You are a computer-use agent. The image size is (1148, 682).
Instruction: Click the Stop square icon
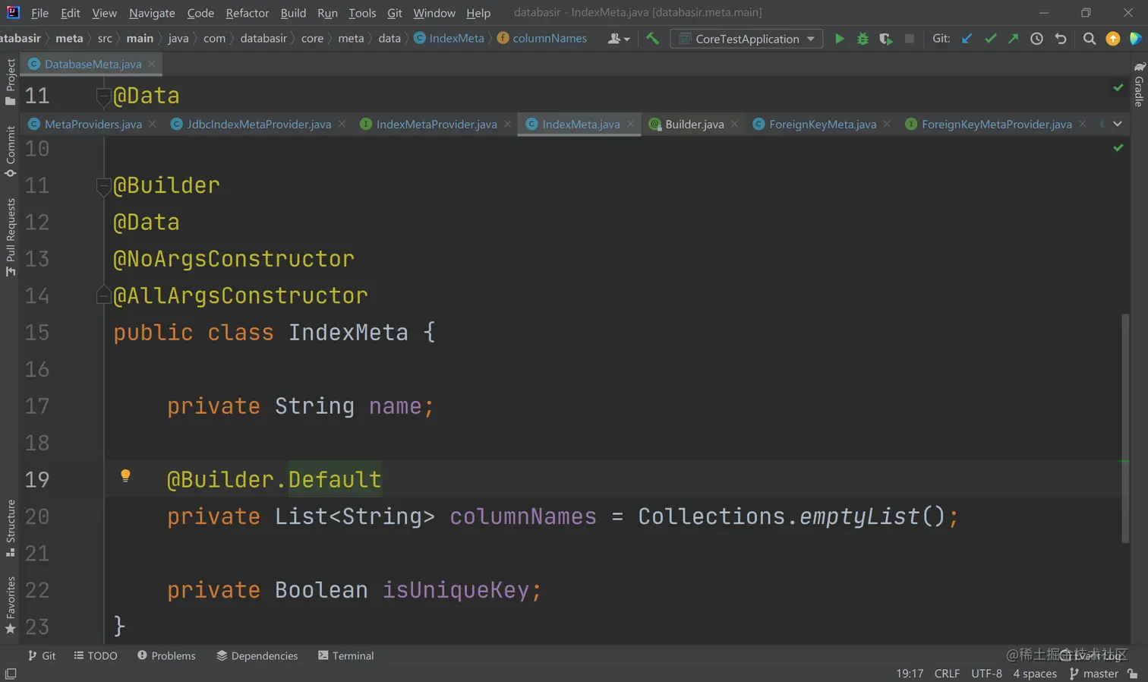pyautogui.click(x=909, y=39)
